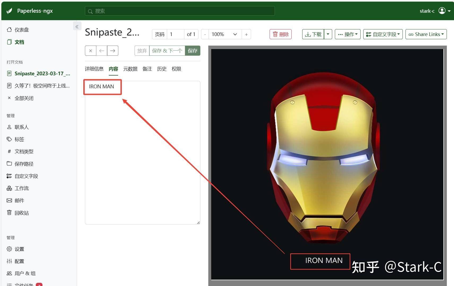Viewport: 454px width, 286px height.
Task: Go to previous document with left arrow
Action: [102, 51]
